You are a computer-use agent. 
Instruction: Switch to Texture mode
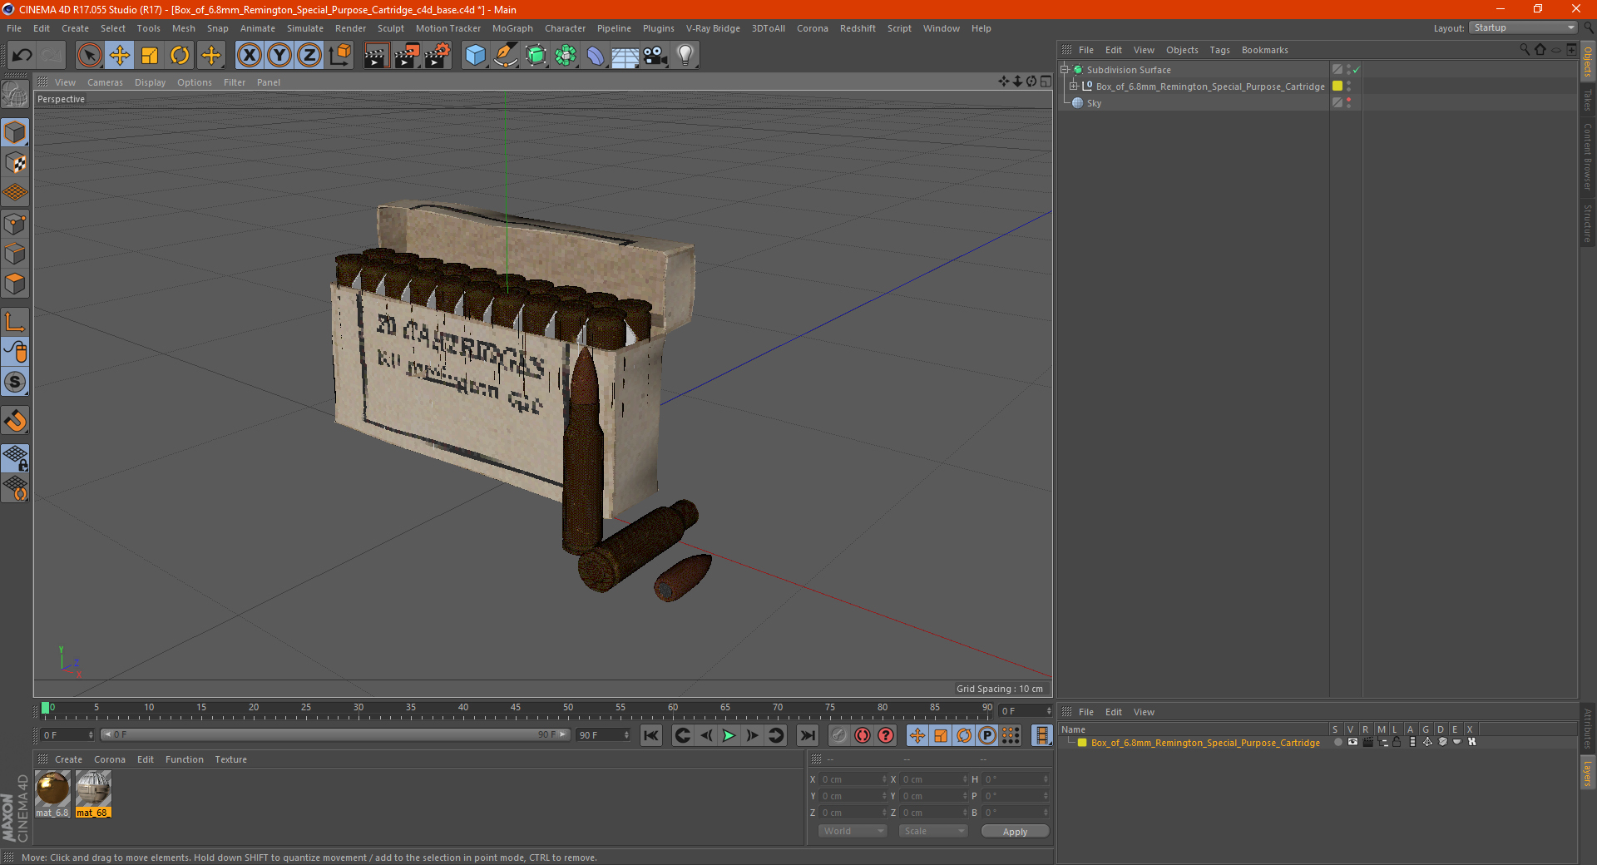[15, 163]
